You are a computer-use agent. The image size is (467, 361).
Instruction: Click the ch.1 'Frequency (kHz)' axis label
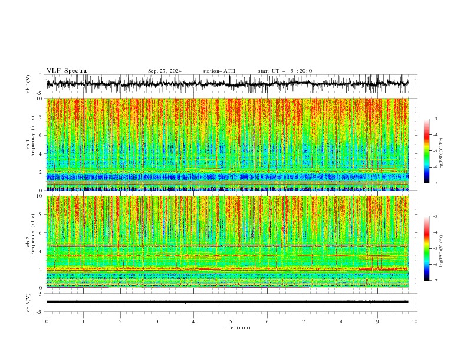(x=32, y=137)
